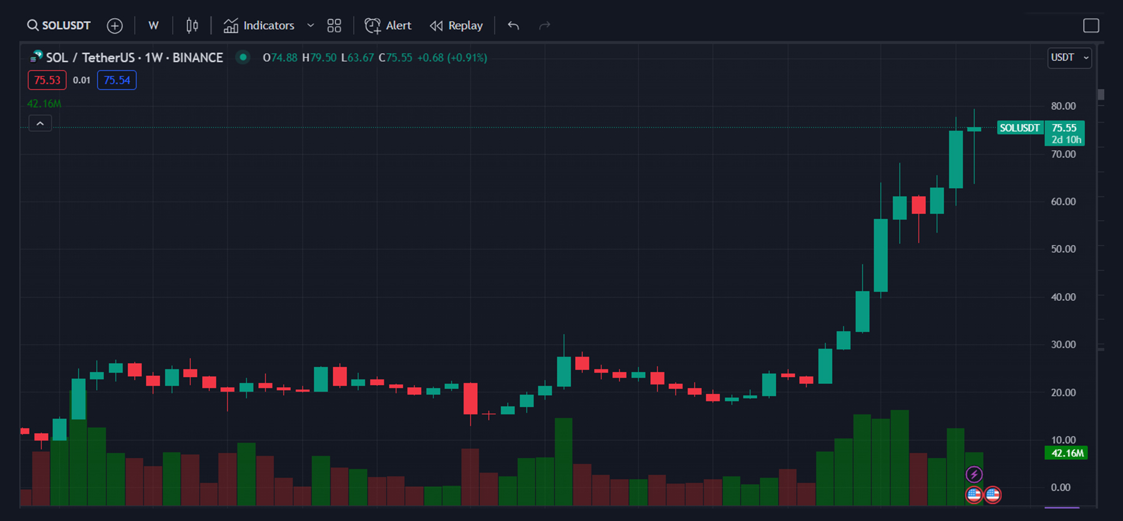This screenshot has width=1123, height=521.
Task: Click the 0.01 spread value
Action: (x=82, y=80)
